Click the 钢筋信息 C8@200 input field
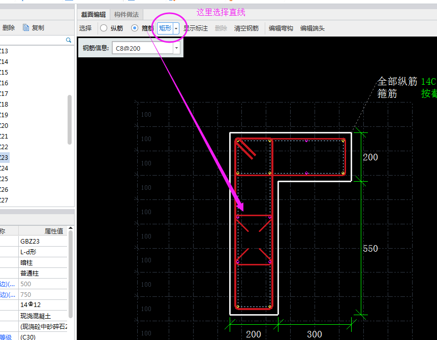Screen dimensions: 437x340 [143, 48]
